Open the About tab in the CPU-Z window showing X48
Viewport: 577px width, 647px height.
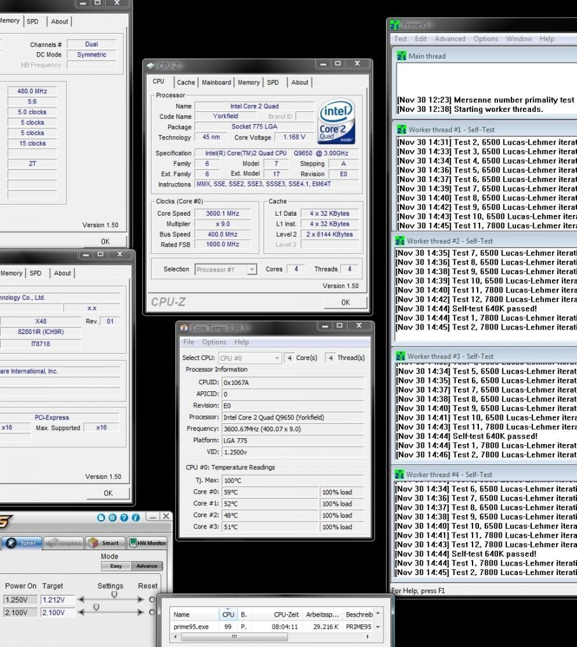pos(62,273)
